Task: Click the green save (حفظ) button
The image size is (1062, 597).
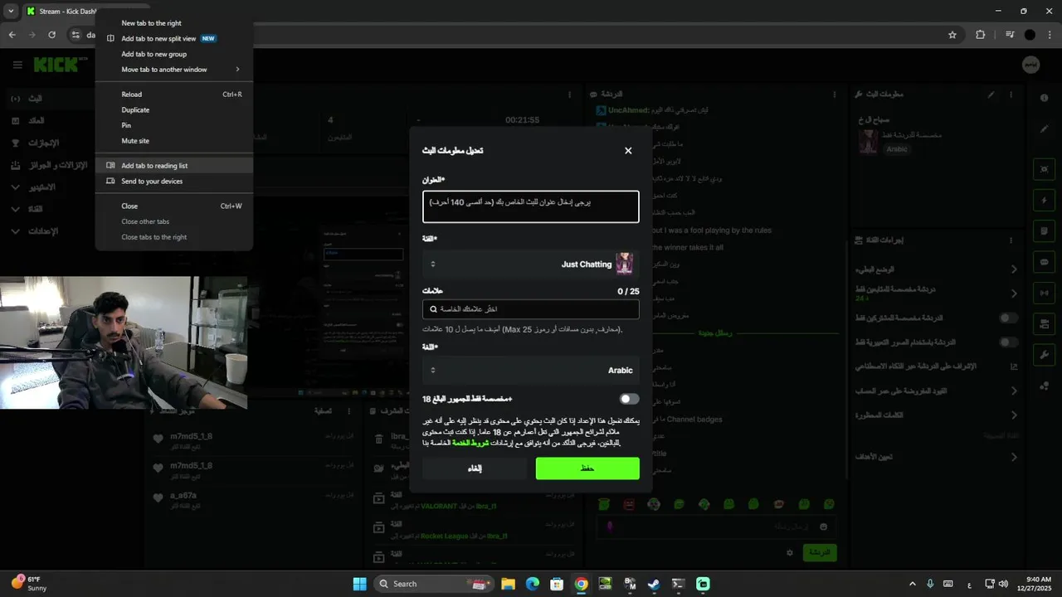Action: (x=587, y=468)
